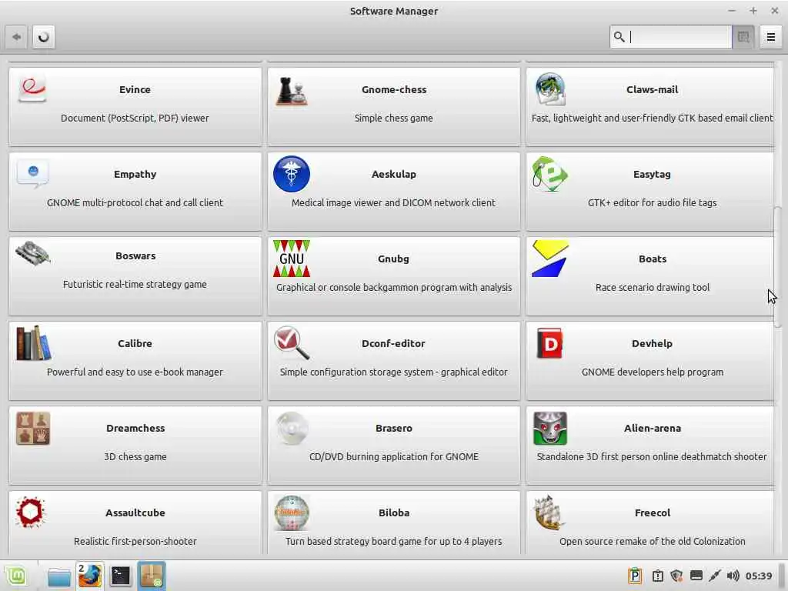The image size is (788, 591).
Task: Click the Boats title text
Action: coord(653,259)
